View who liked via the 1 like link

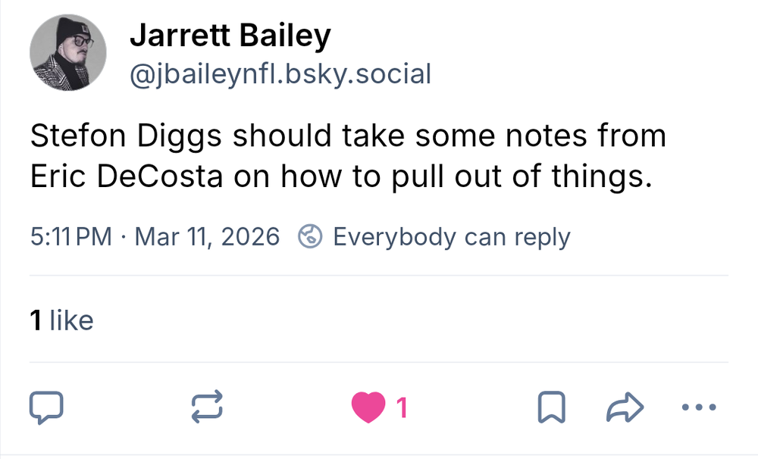tap(59, 320)
